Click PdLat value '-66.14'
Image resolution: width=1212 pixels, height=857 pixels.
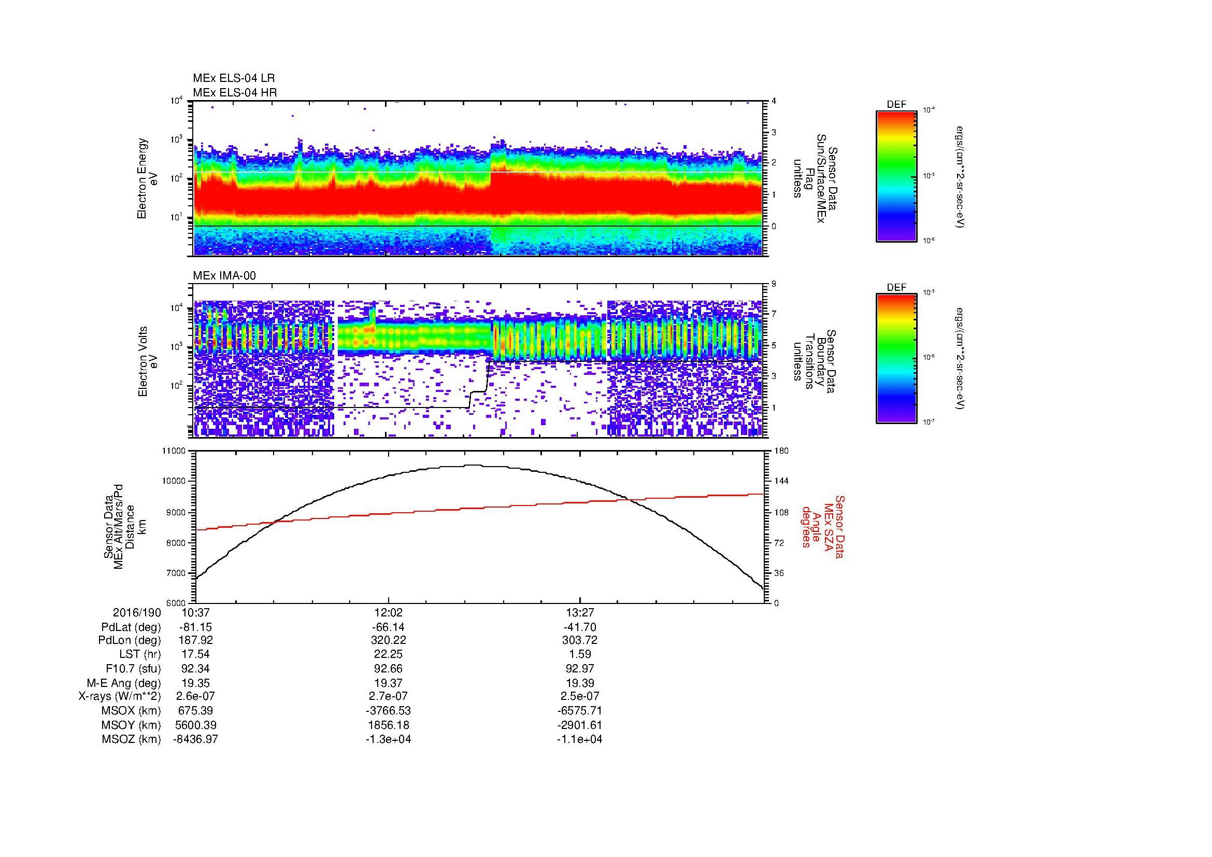(388, 627)
